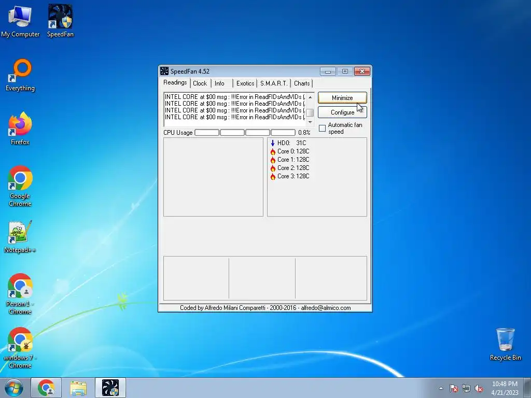Switch to the Exotics tab

pos(245,83)
